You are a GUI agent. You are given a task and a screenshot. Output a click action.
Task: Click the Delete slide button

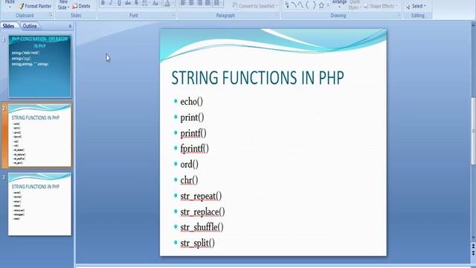(81, 6)
